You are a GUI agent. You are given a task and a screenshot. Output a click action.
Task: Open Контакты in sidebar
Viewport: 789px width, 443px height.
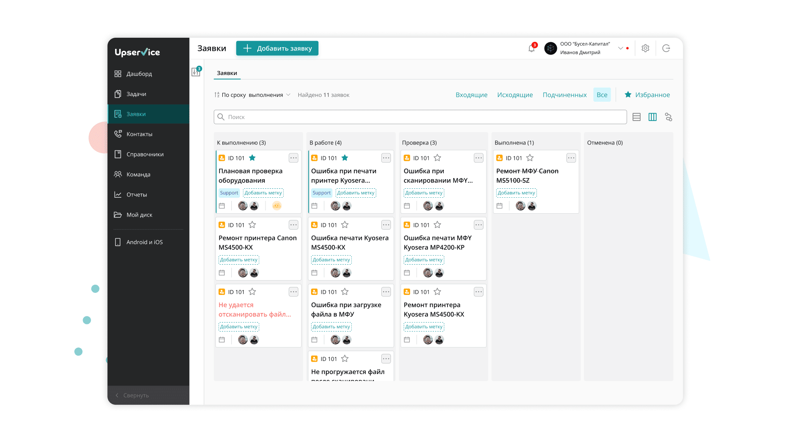[148, 134]
